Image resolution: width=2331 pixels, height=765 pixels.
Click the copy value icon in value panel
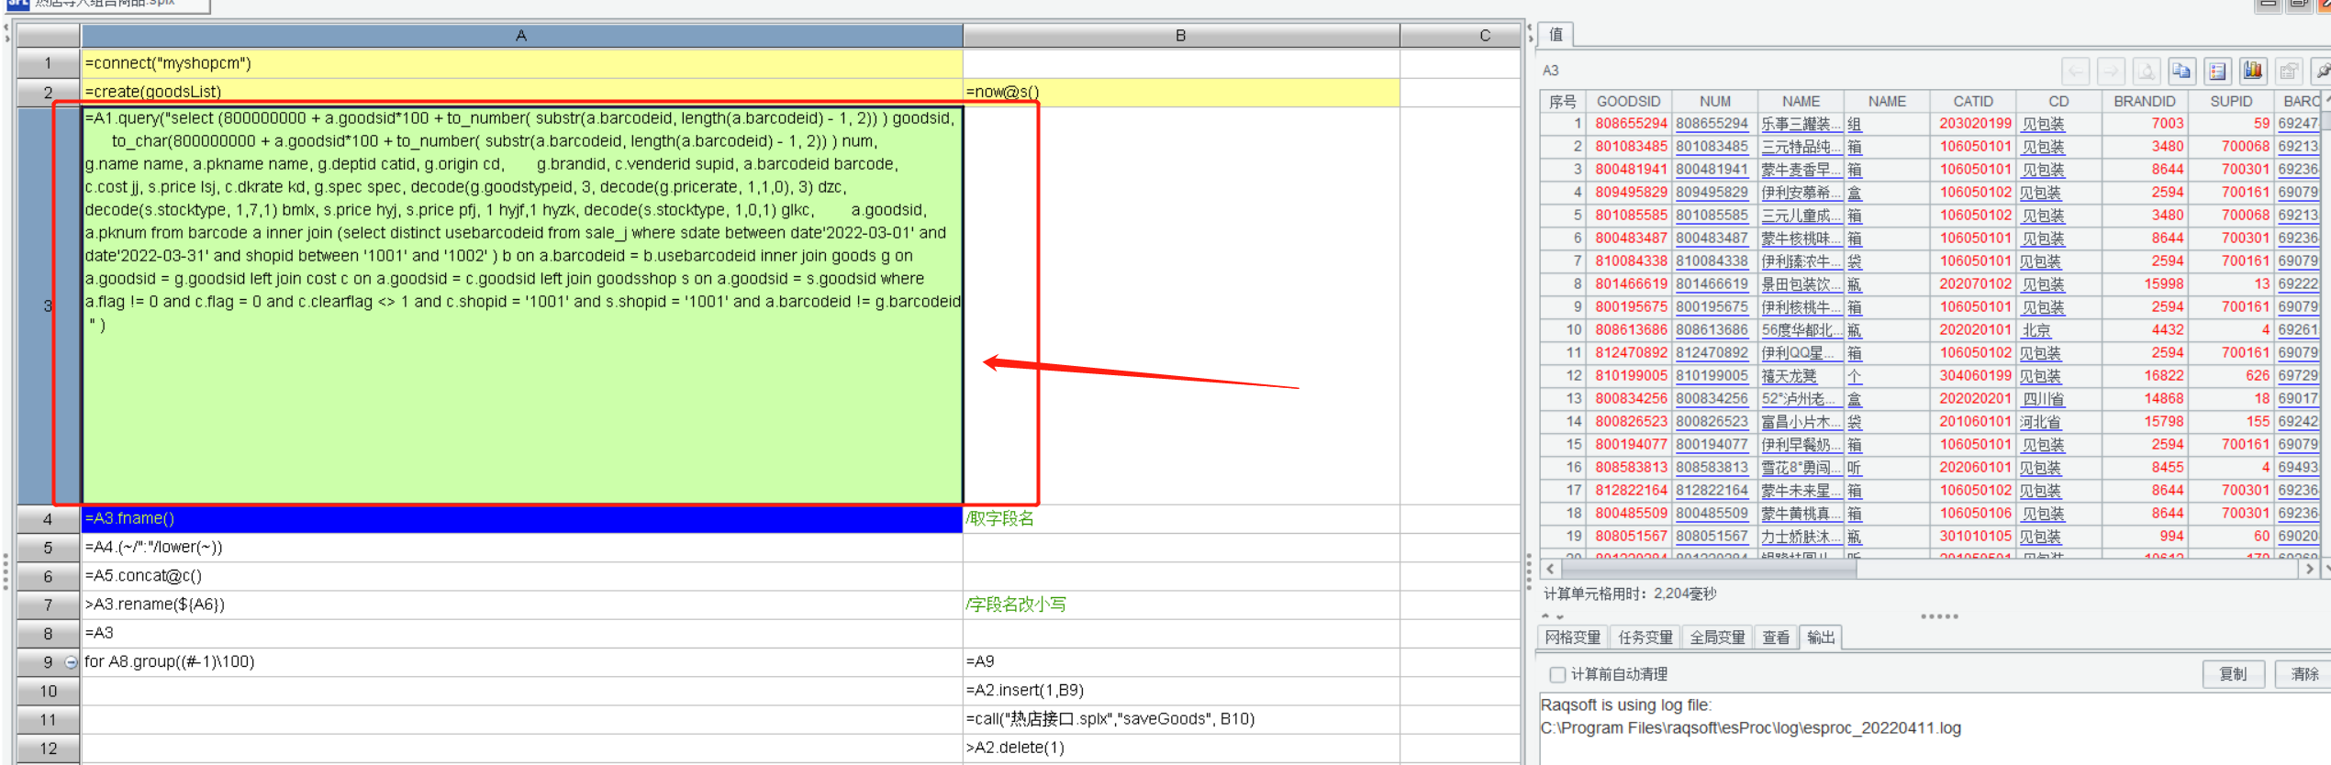click(x=2181, y=71)
